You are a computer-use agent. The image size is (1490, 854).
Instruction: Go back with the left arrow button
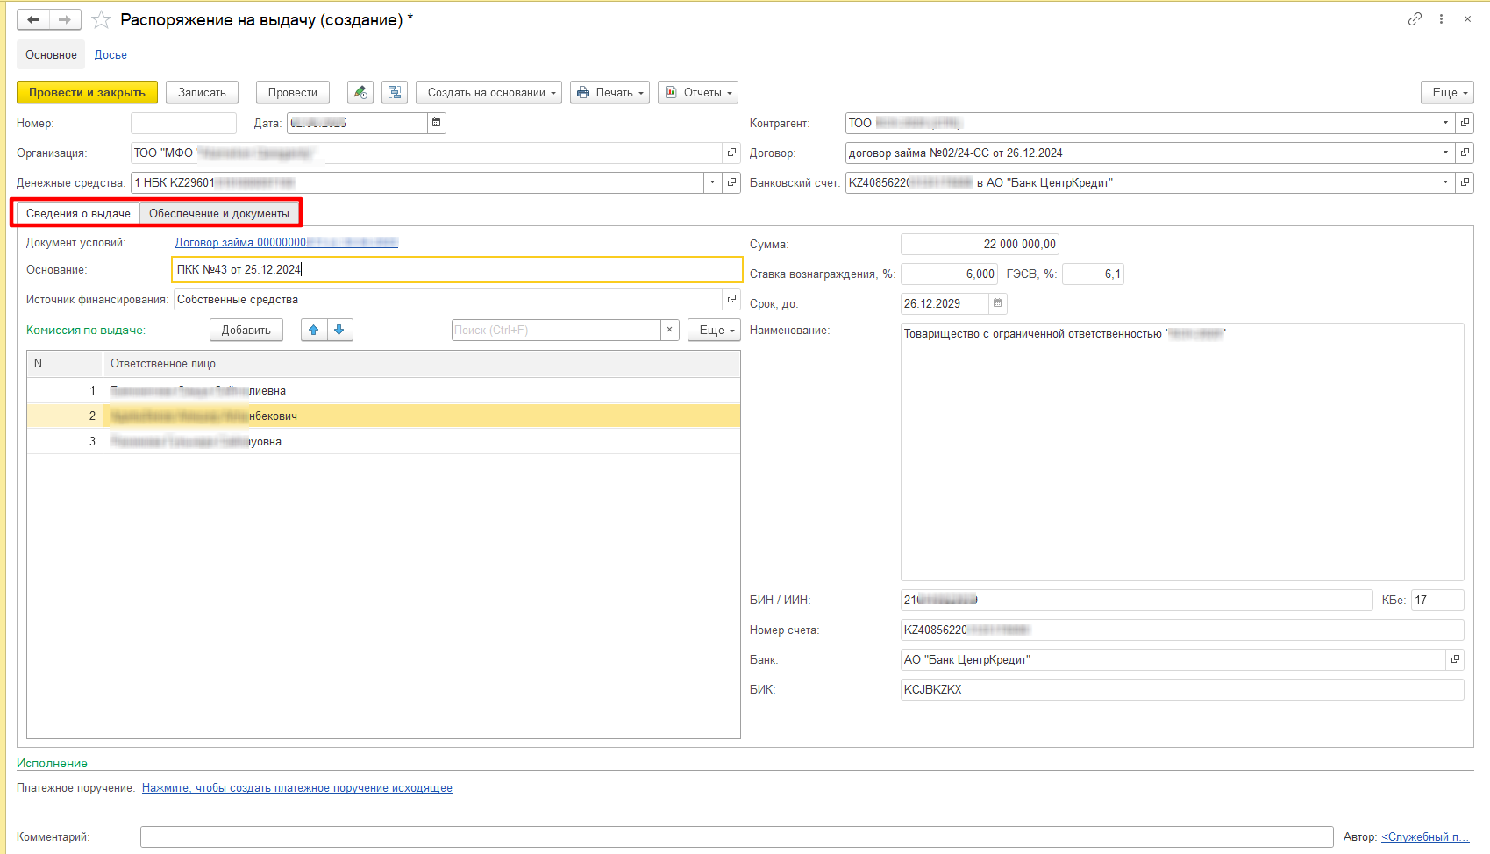pyautogui.click(x=33, y=19)
